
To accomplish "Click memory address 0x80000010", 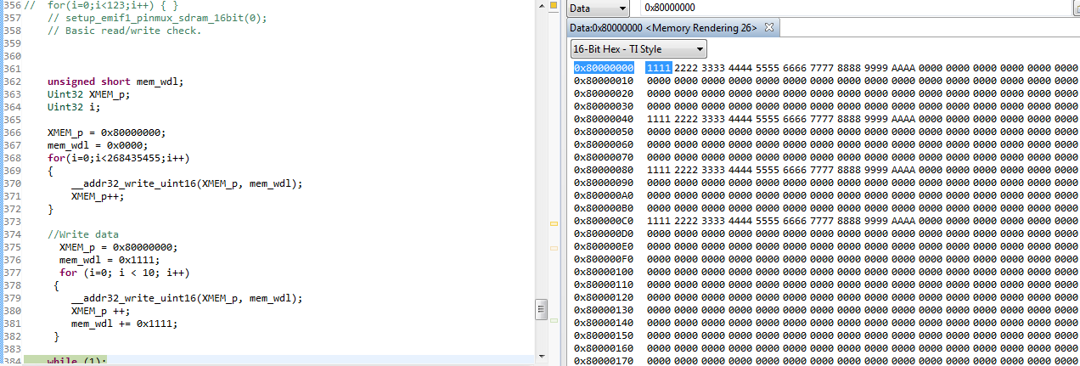I will click(x=604, y=81).
